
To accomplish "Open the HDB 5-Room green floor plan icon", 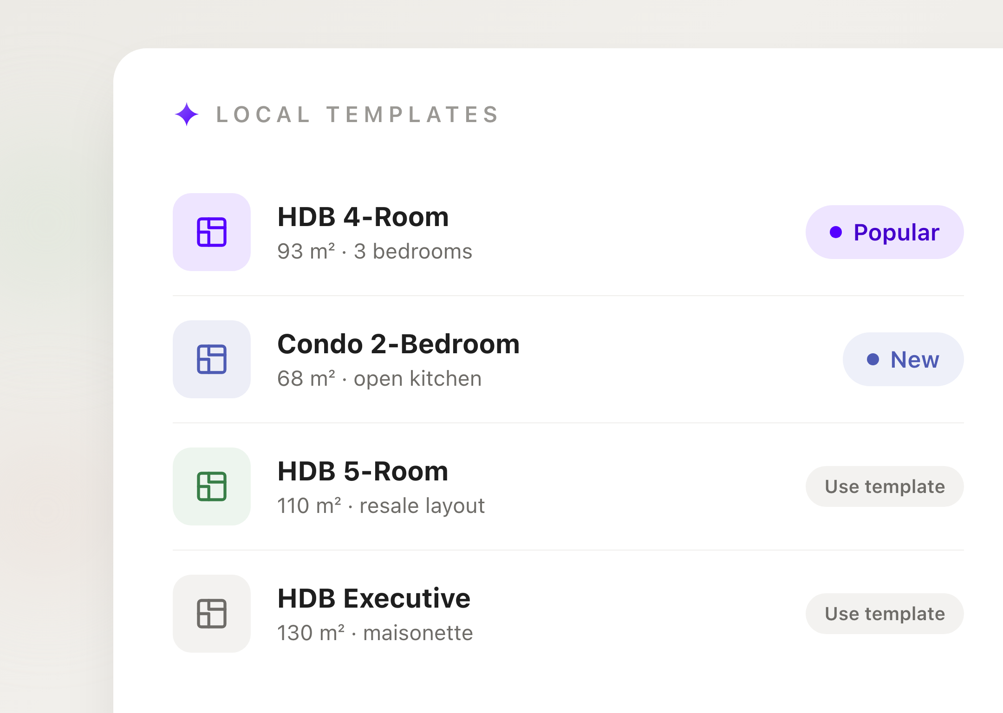I will click(212, 486).
